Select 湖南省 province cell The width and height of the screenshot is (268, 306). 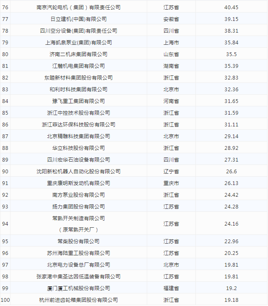[171, 66]
